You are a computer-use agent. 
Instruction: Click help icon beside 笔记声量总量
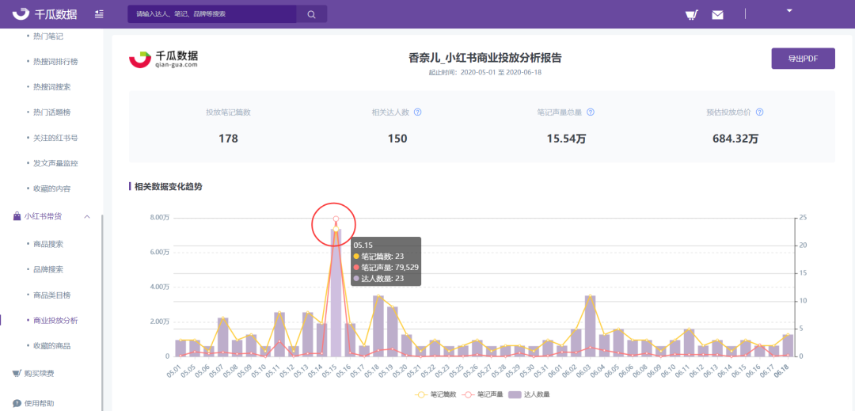(x=590, y=112)
